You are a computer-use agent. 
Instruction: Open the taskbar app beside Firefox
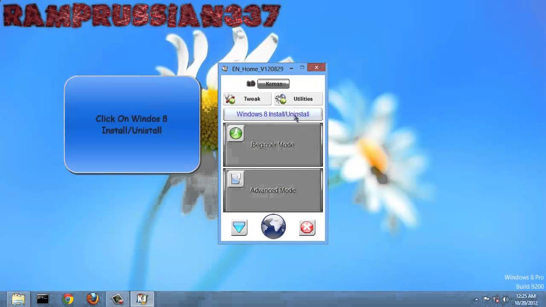pos(117,299)
